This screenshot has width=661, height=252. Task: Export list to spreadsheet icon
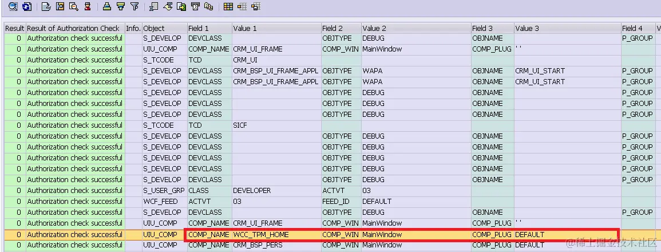154,6
